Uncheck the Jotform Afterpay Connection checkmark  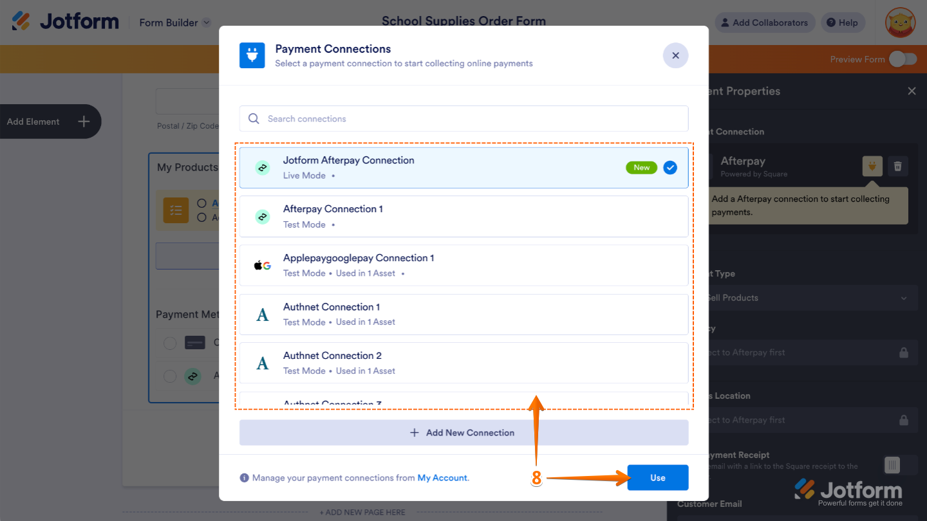670,167
